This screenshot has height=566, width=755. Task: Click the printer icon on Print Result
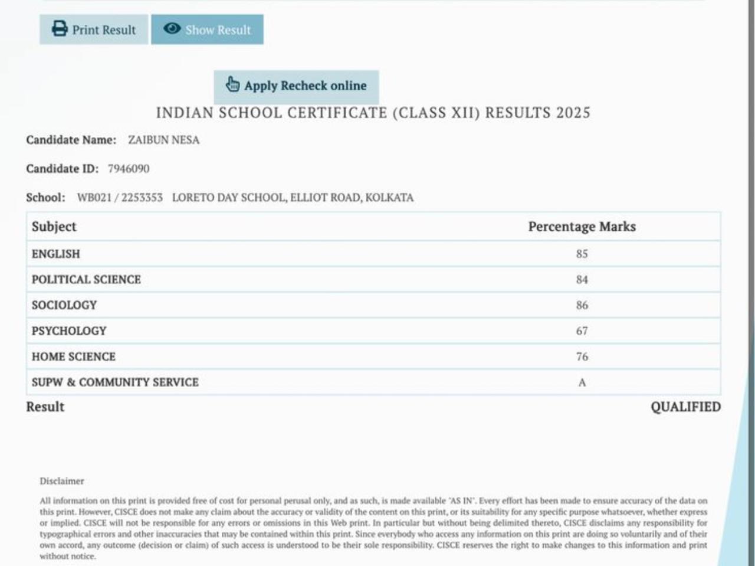(x=60, y=29)
